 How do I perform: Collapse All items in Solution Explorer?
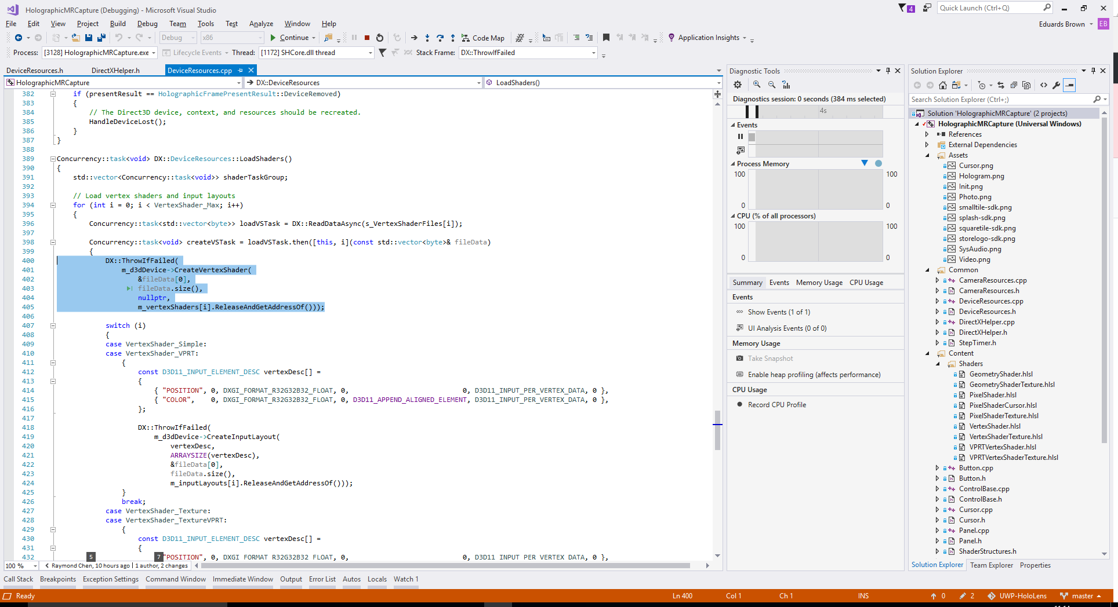click(x=1015, y=85)
